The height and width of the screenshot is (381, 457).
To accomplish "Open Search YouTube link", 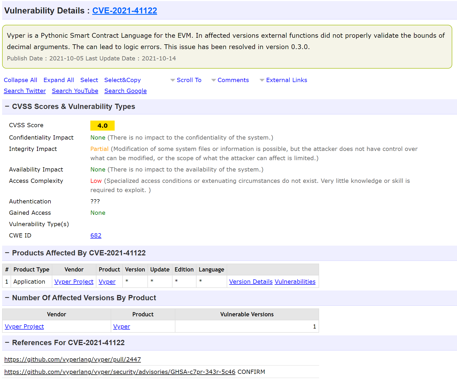I will click(75, 91).
